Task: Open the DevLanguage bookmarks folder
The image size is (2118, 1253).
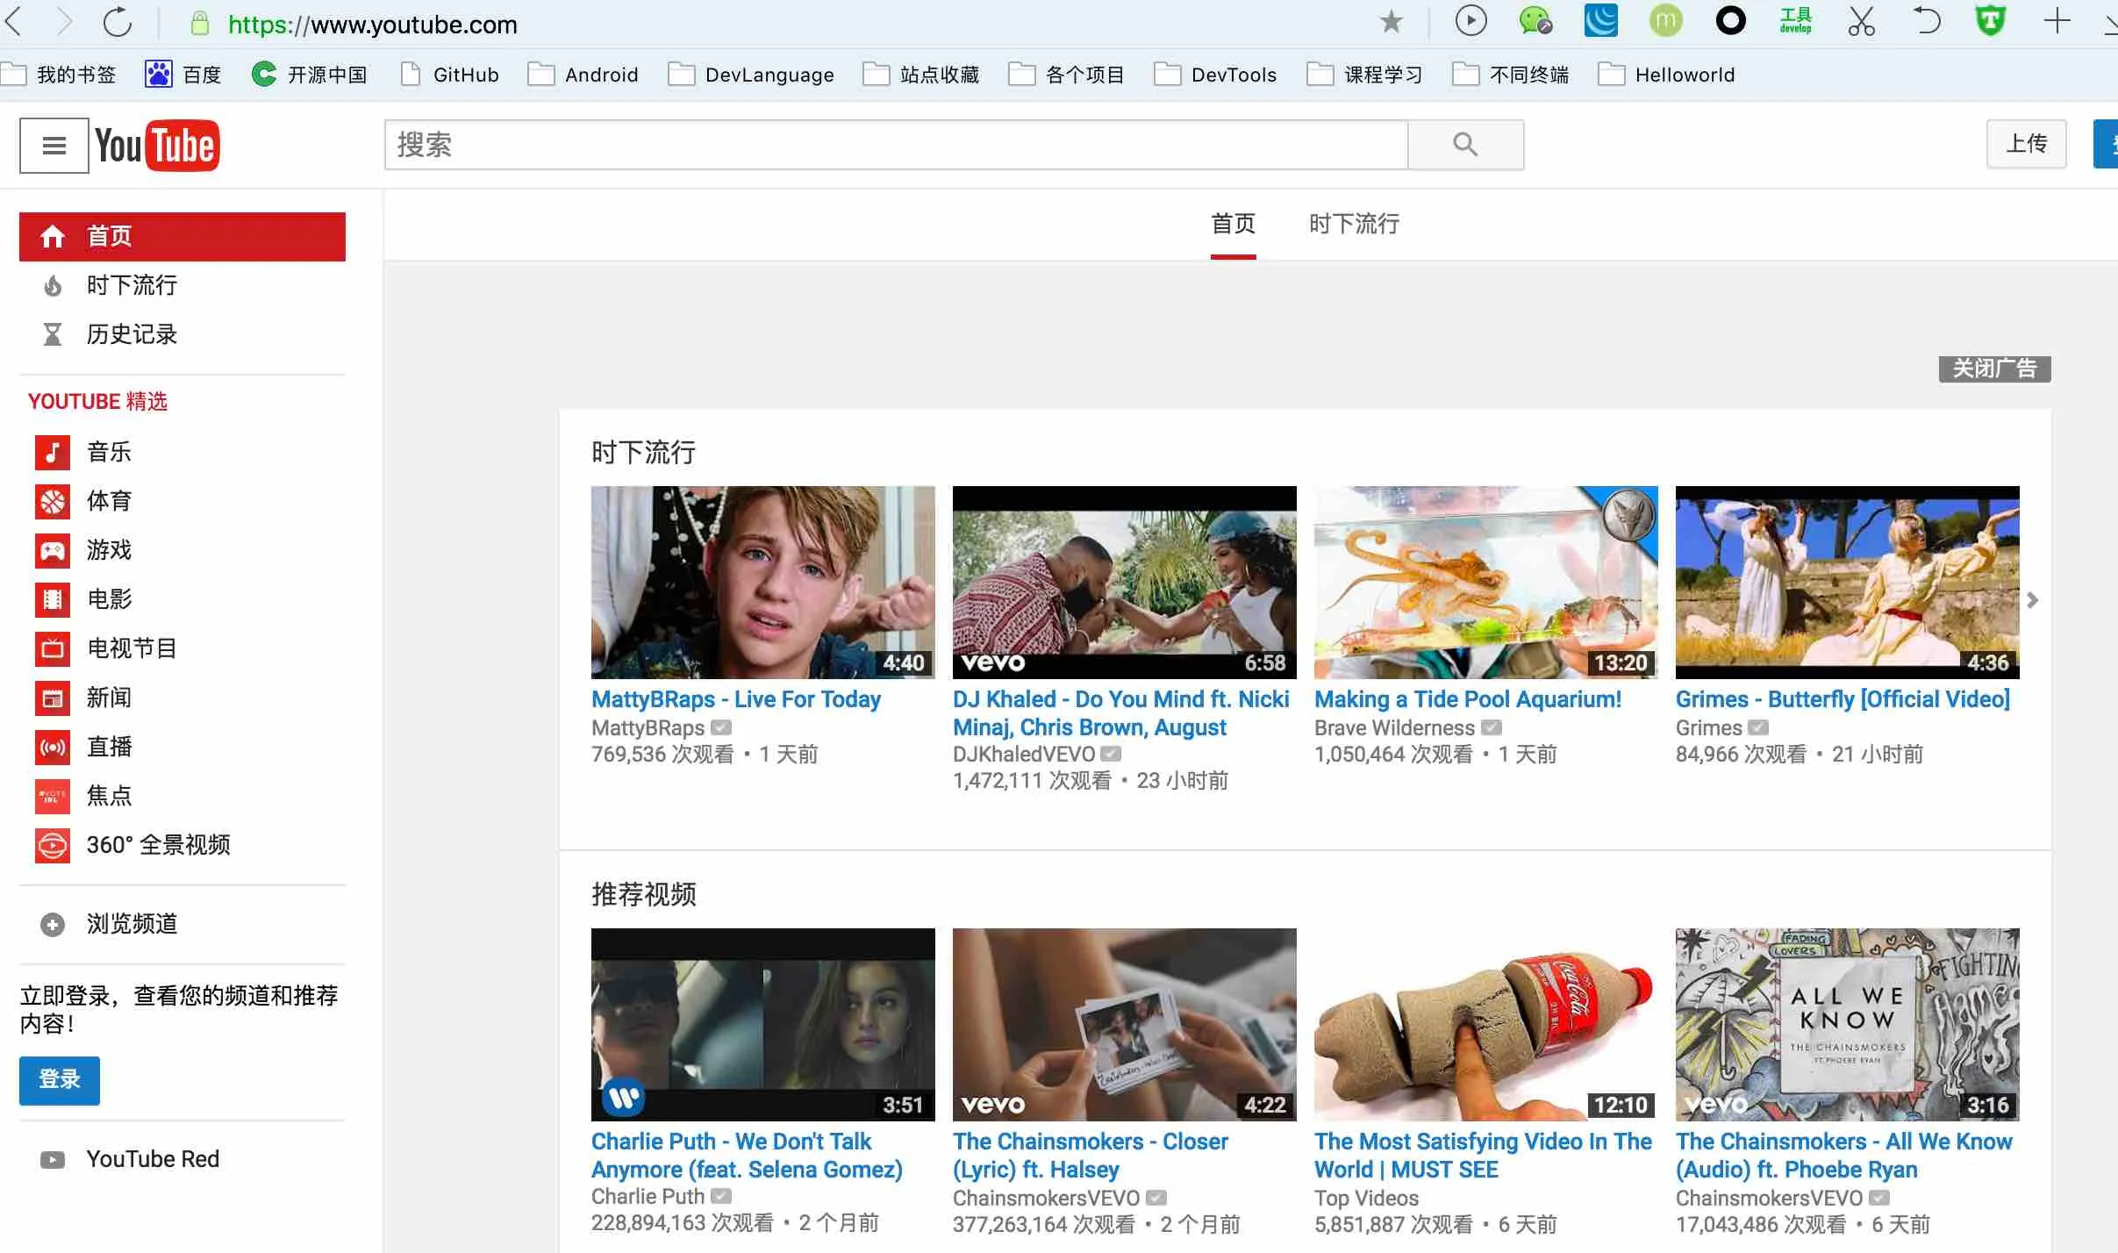Action: (x=750, y=75)
